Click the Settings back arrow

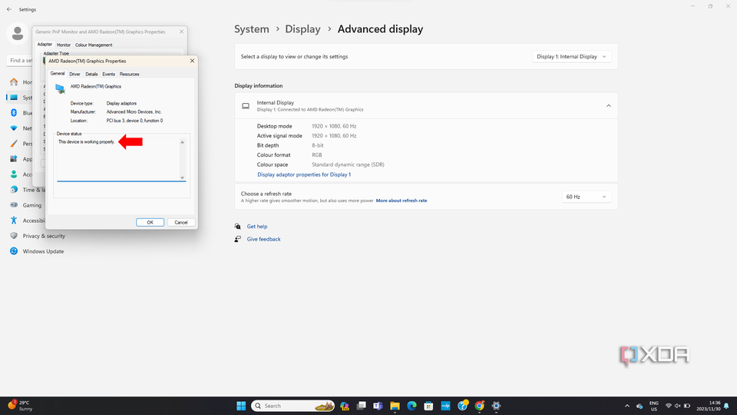coord(9,10)
